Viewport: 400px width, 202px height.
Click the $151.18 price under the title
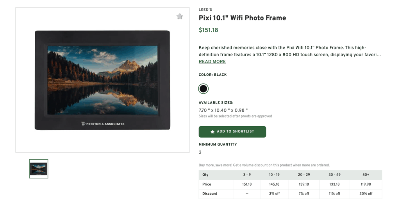[x=208, y=30]
